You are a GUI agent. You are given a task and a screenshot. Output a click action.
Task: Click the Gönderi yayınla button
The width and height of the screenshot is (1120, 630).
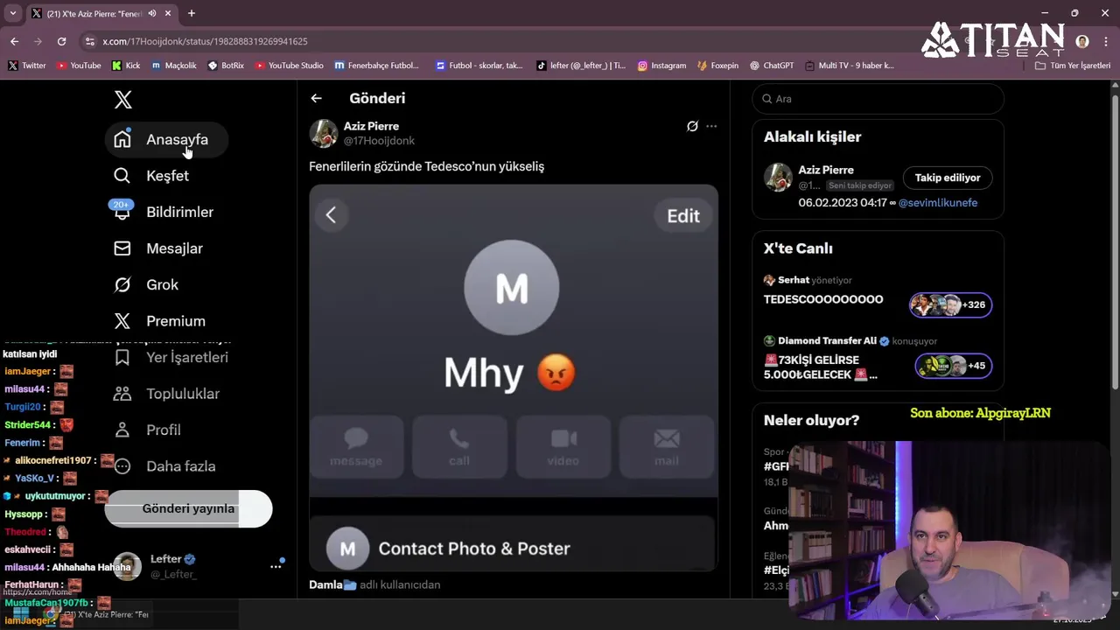point(188,508)
